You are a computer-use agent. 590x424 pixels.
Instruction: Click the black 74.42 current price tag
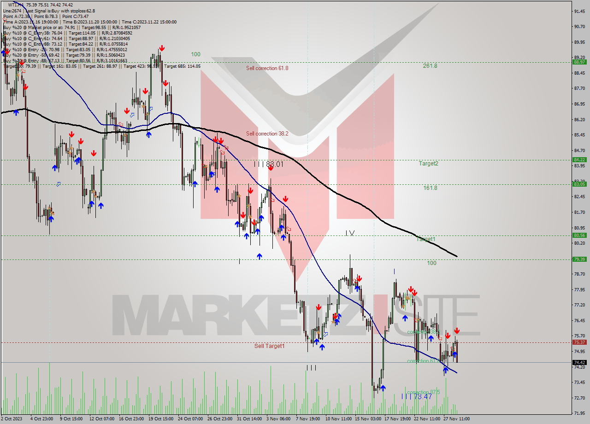coord(579,362)
